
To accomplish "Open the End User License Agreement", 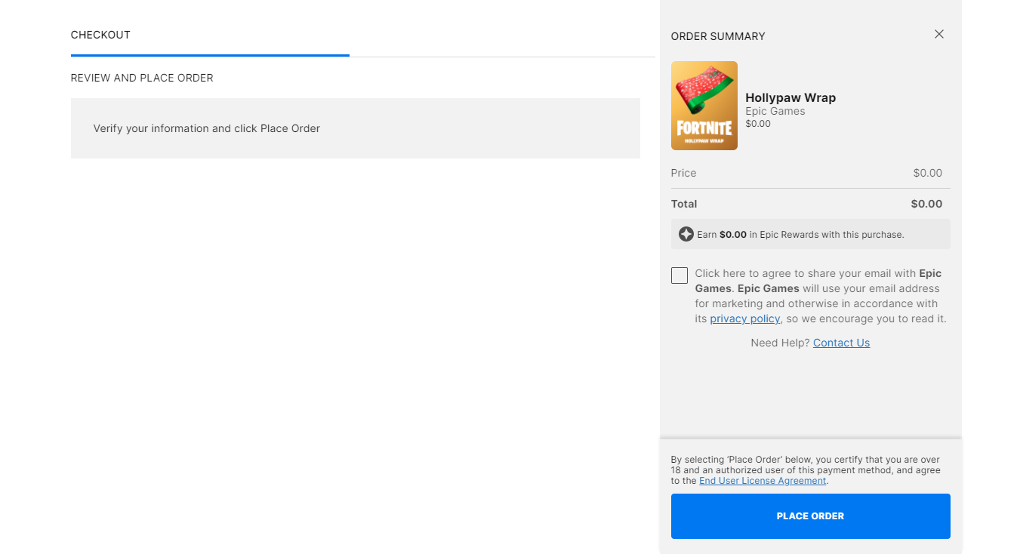I will [763, 481].
